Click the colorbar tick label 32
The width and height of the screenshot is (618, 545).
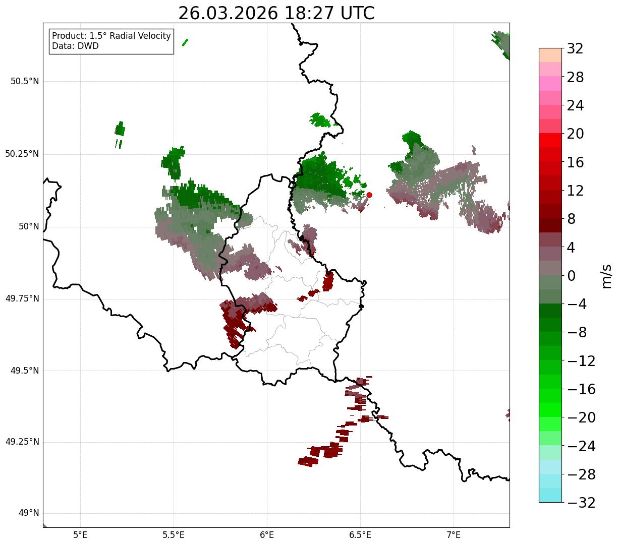(x=575, y=49)
